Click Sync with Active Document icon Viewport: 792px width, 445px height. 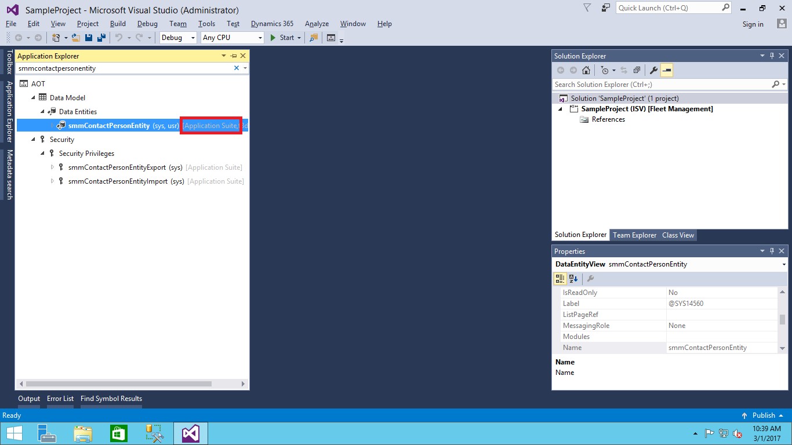point(624,70)
